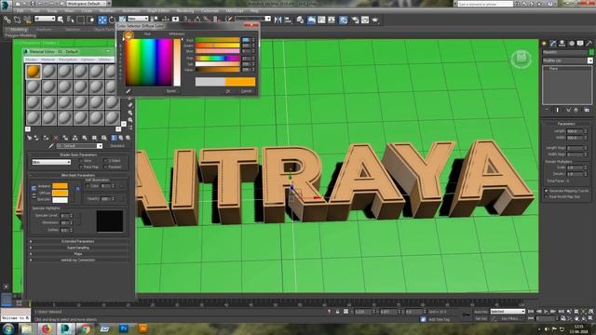The height and width of the screenshot is (335, 596).
Task: Click the viewport ViewCube
Action: pos(521,59)
